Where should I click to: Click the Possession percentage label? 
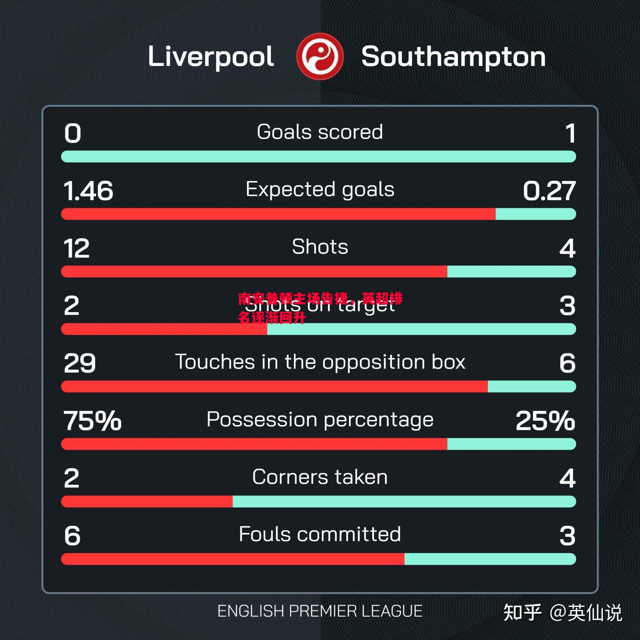coord(320,420)
